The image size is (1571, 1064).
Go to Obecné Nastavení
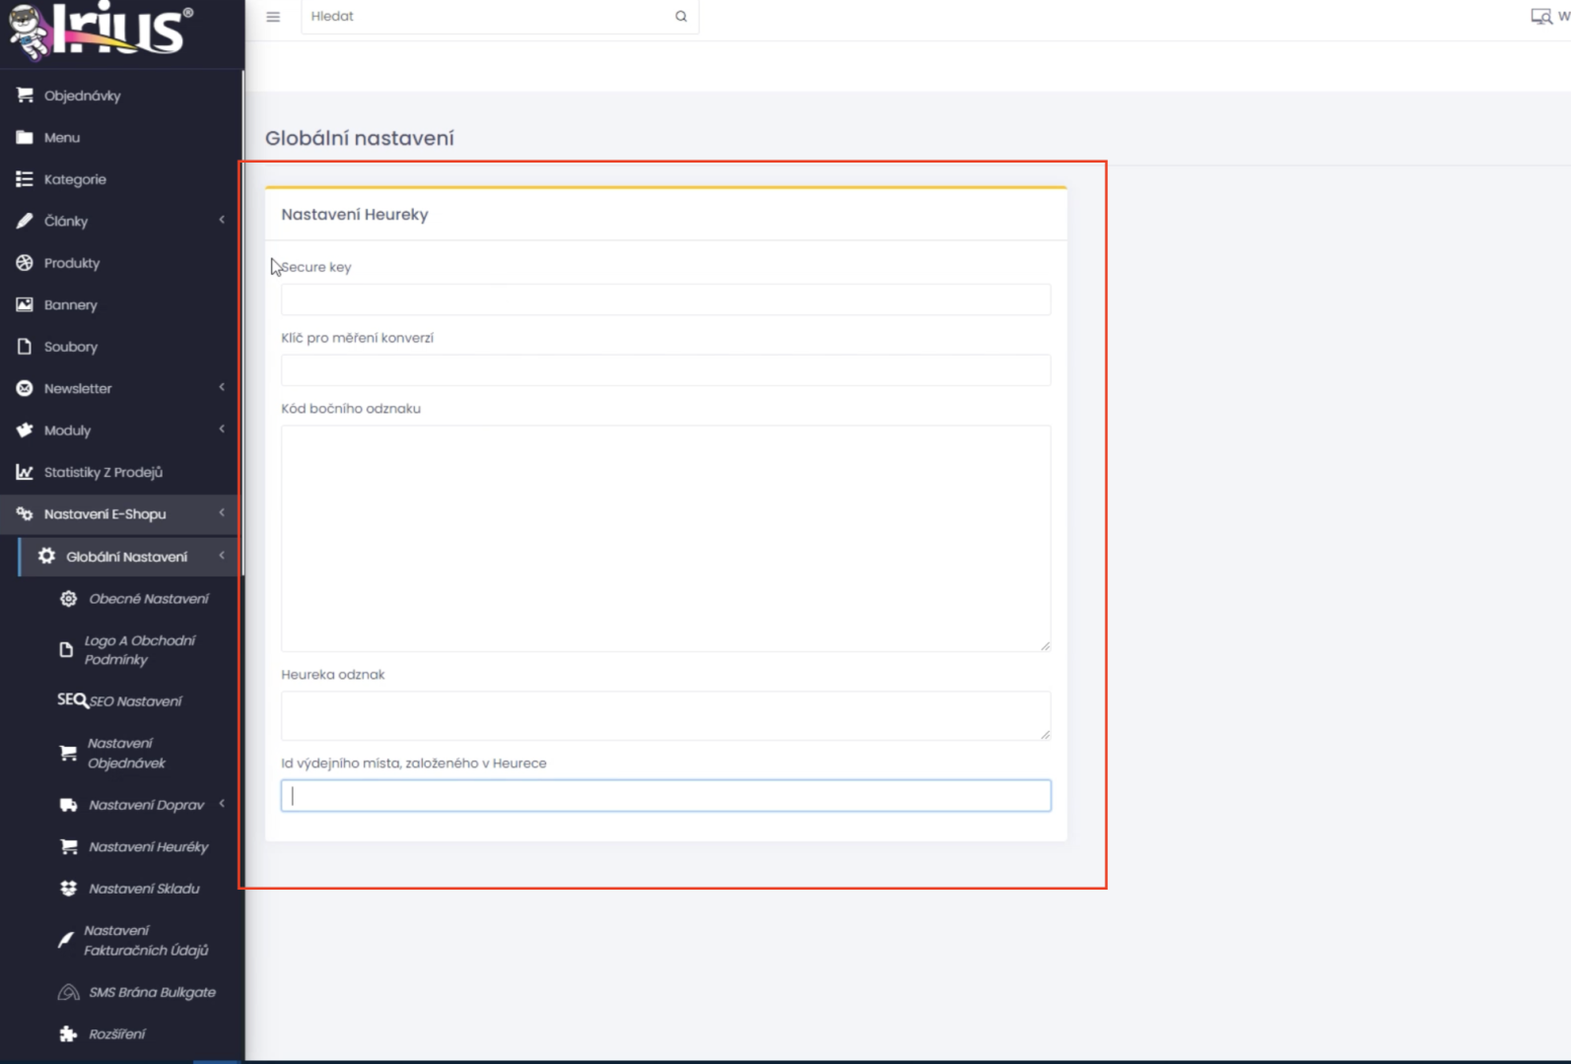click(x=149, y=599)
